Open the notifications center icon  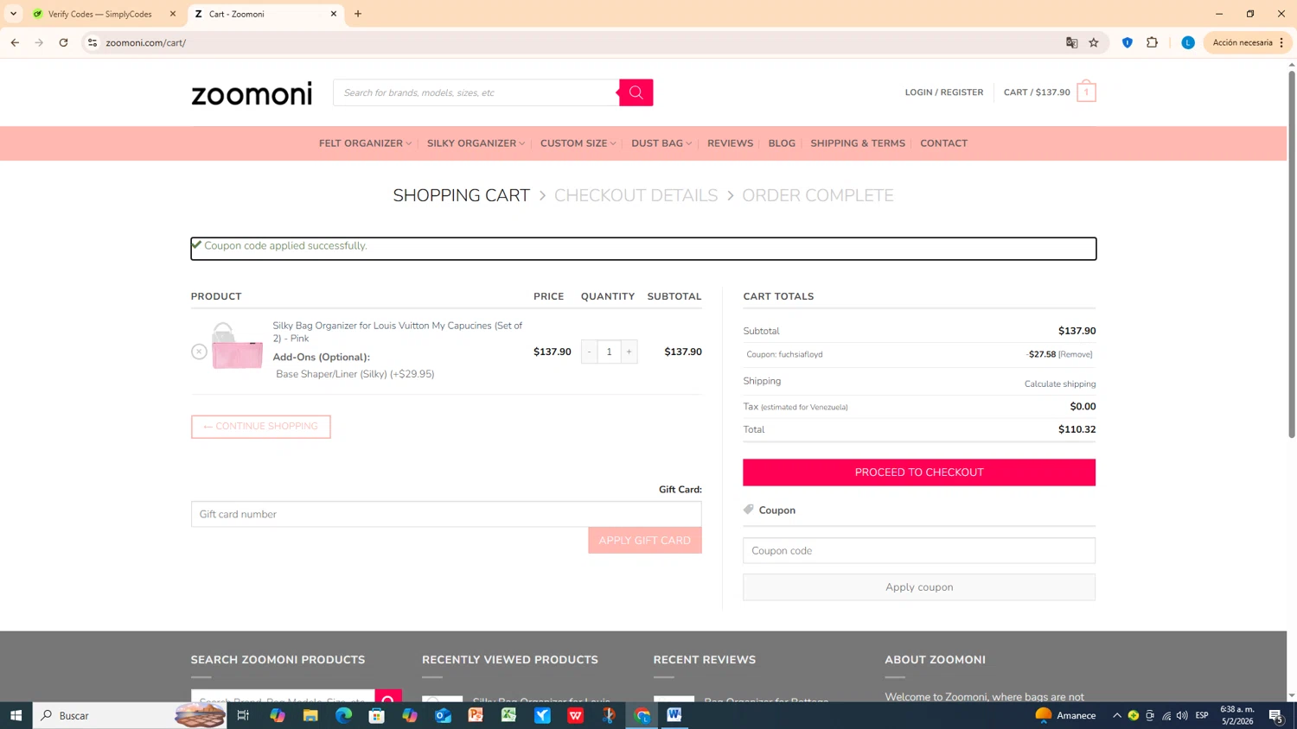click(1276, 715)
